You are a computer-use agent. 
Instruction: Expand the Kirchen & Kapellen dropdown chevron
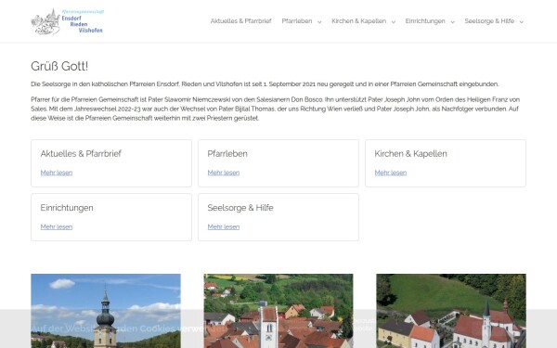click(x=394, y=22)
